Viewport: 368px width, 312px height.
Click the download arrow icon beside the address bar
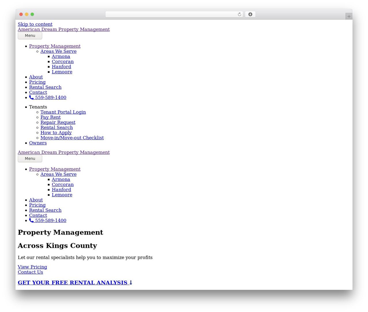click(250, 14)
